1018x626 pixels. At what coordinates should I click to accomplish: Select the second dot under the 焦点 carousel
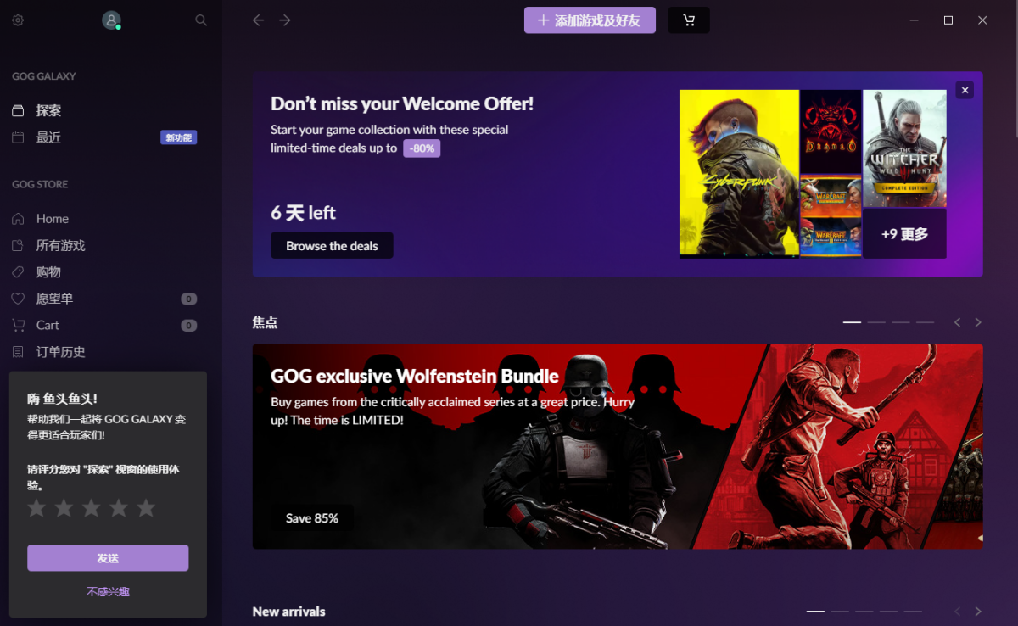876,322
